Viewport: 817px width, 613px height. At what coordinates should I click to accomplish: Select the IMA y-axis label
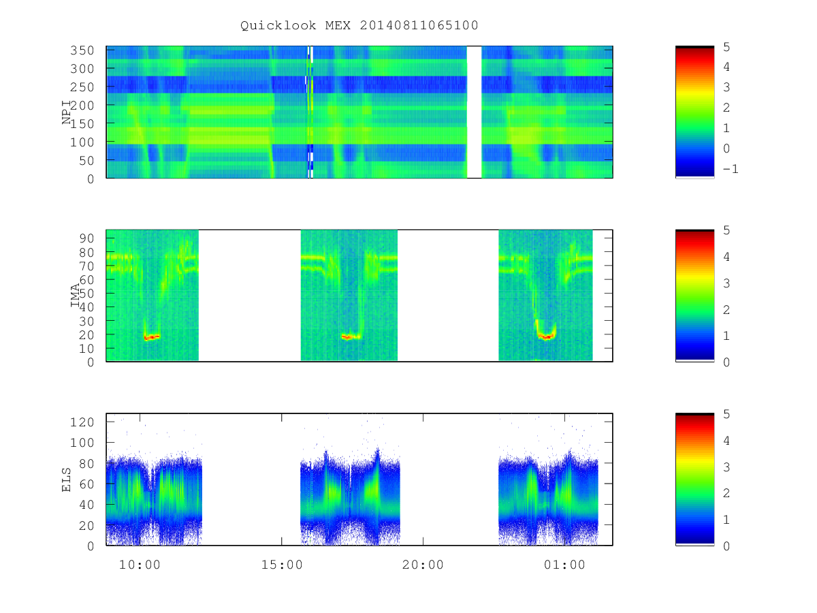(75, 296)
